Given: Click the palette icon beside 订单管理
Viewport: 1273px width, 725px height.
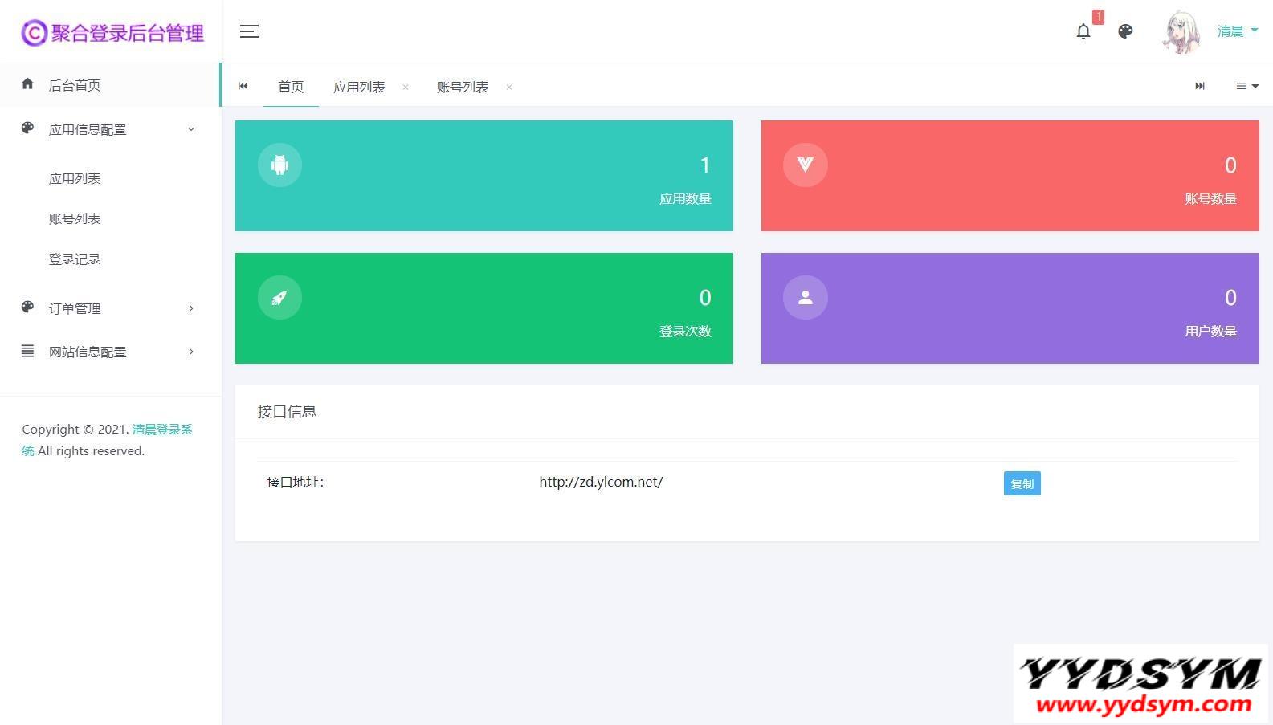Looking at the screenshot, I should [27, 308].
